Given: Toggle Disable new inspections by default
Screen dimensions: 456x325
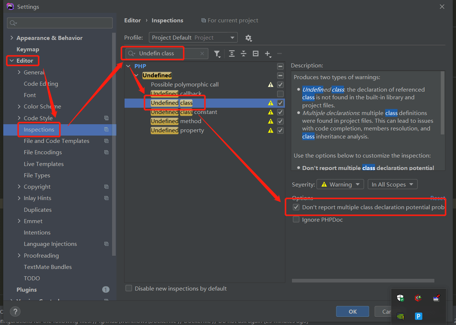Looking at the screenshot, I should click(129, 288).
